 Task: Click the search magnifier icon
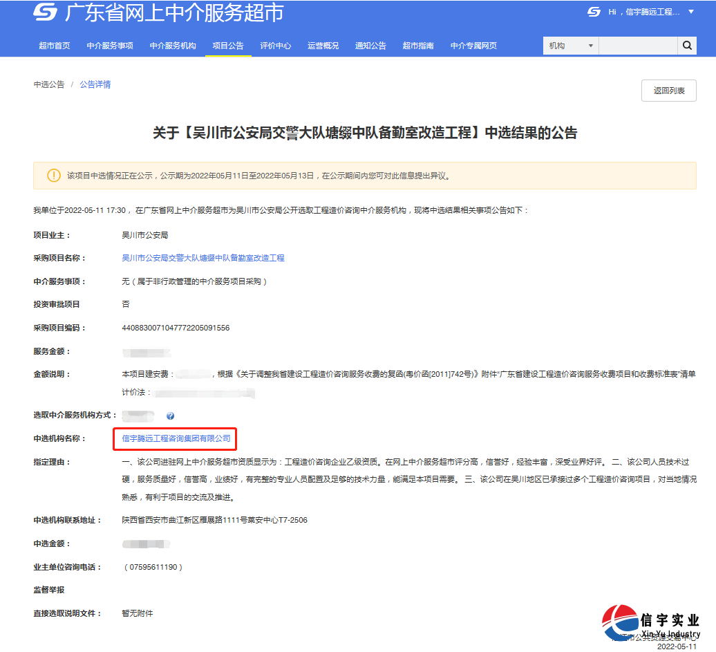click(687, 45)
